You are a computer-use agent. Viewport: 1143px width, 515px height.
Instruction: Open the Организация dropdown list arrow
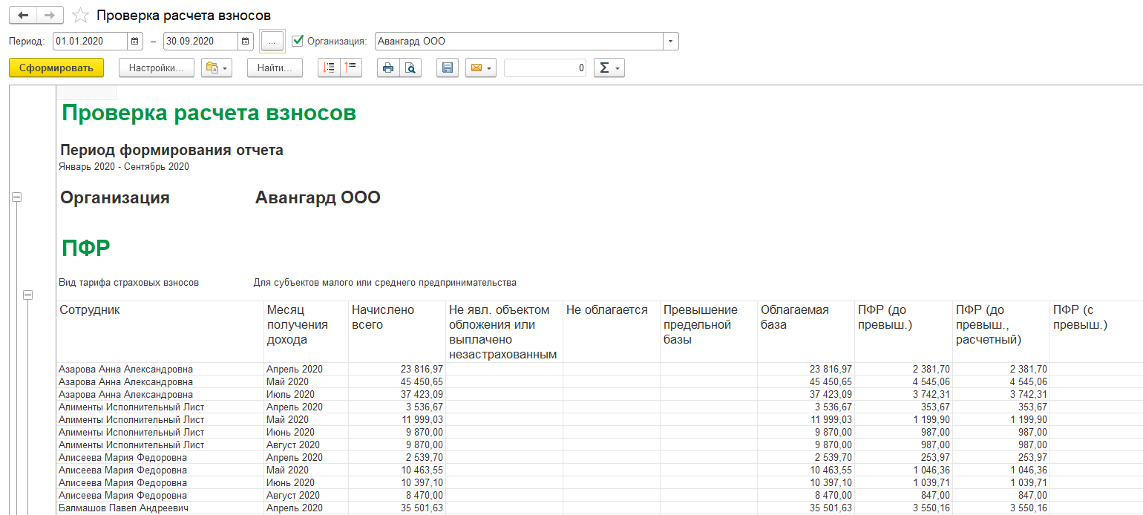tap(671, 42)
